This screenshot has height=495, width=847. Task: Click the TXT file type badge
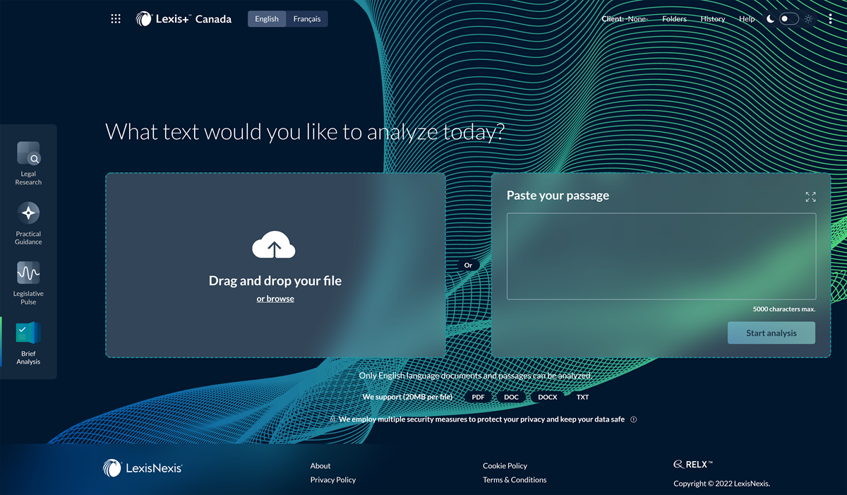point(582,397)
